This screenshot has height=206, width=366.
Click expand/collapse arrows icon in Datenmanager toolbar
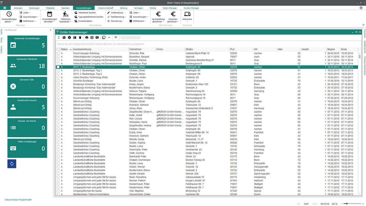coord(59,37)
